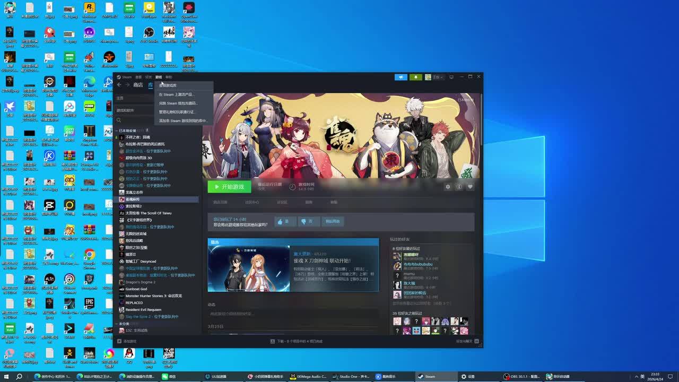Click the green 开始游戏 play button
This screenshot has width=679, height=382.
[229, 187]
